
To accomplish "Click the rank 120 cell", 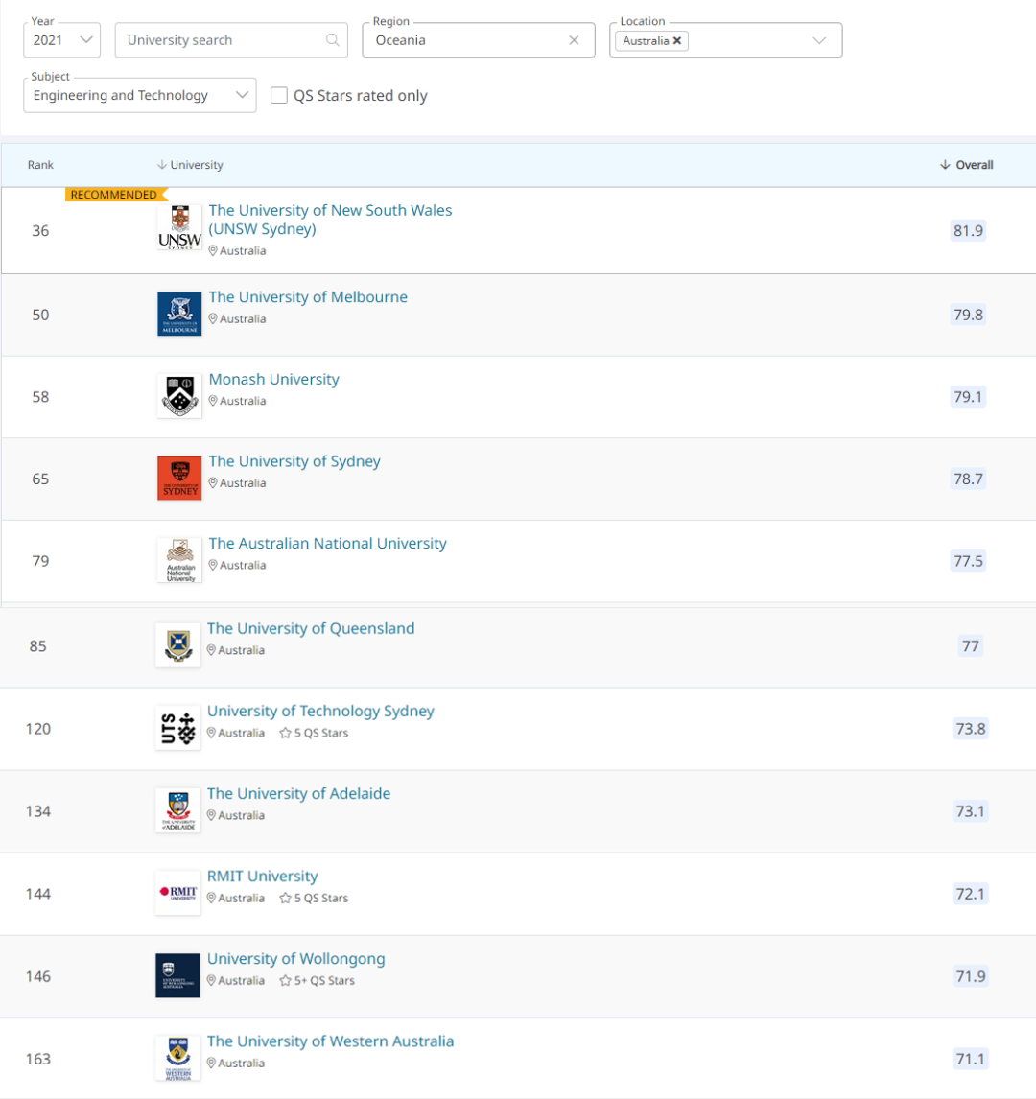I will click(37, 728).
